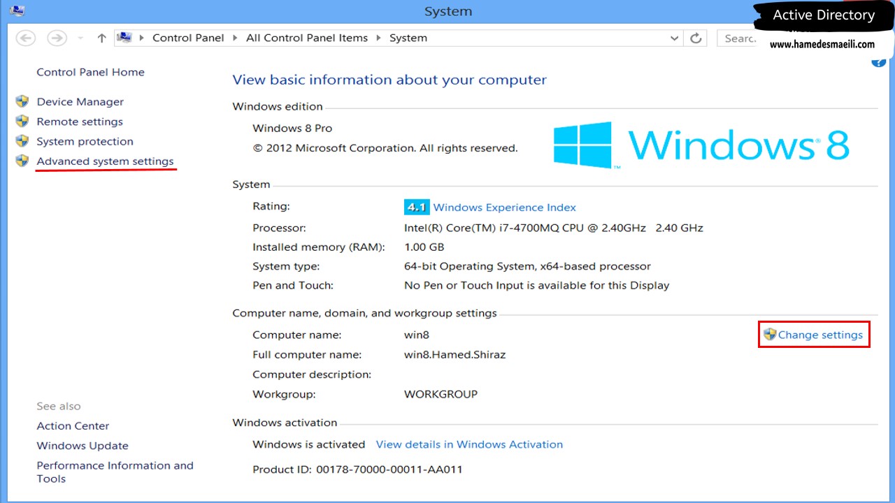Open Performance Information and Tools
Viewport: 895px width, 503px height.
tap(115, 472)
